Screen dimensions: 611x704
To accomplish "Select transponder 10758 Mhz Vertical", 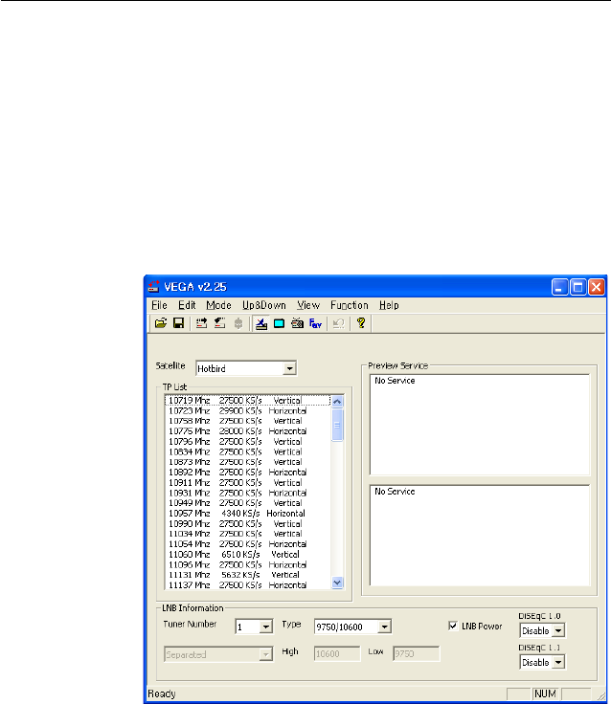I will (x=248, y=421).
